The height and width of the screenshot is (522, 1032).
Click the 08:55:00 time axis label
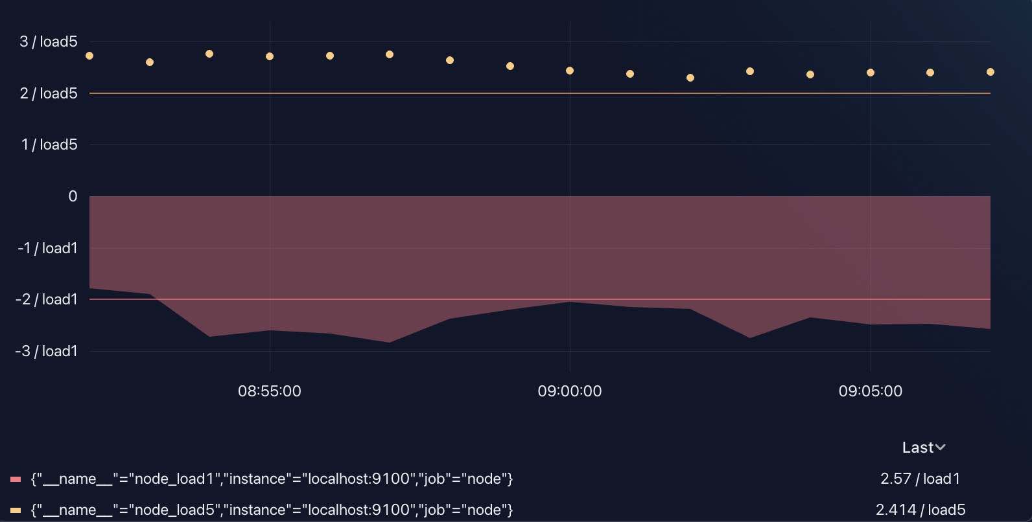tap(269, 391)
